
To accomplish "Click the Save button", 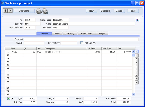I will 133,11.
